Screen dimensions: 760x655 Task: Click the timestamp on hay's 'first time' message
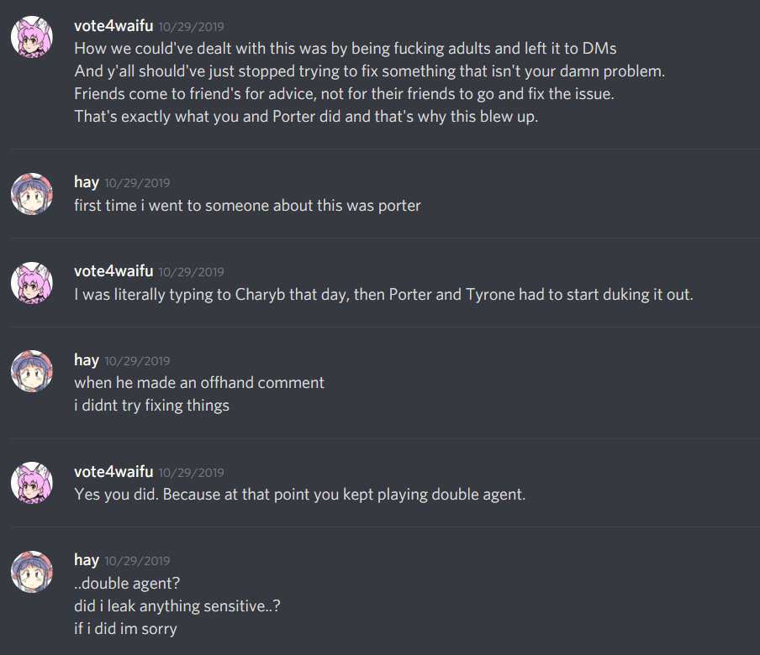tap(137, 183)
